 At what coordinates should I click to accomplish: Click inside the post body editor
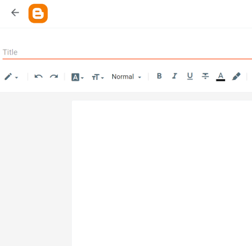point(162,173)
